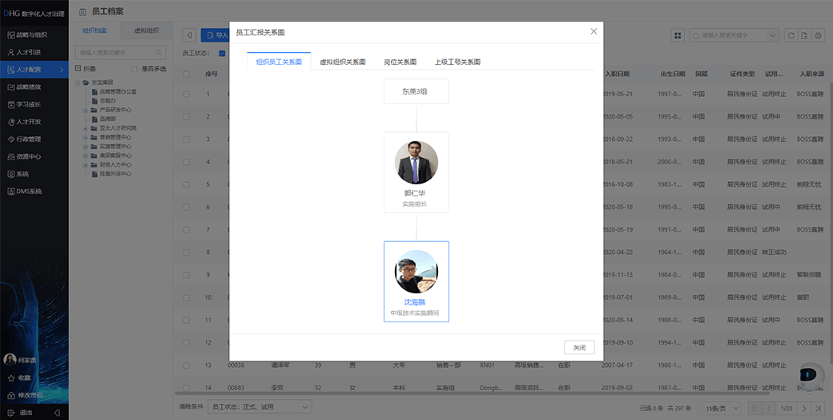Click the 东莞3组 organization node
The width and height of the screenshot is (833, 420).
[416, 91]
